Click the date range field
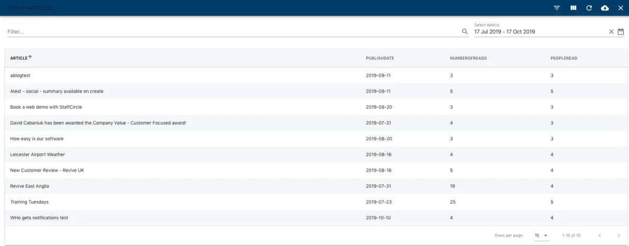 pos(540,31)
